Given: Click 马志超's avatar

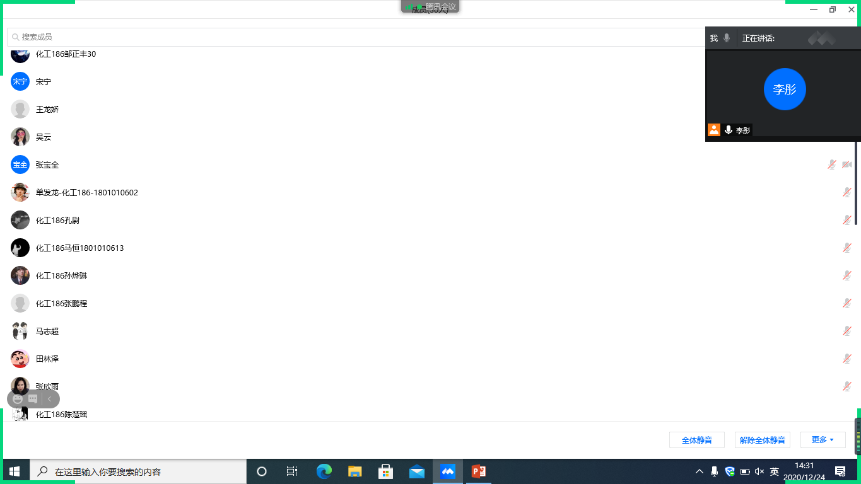Looking at the screenshot, I should pyautogui.click(x=20, y=331).
